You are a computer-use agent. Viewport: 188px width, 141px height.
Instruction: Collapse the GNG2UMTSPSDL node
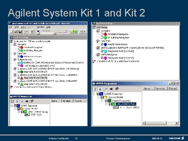click(106, 104)
